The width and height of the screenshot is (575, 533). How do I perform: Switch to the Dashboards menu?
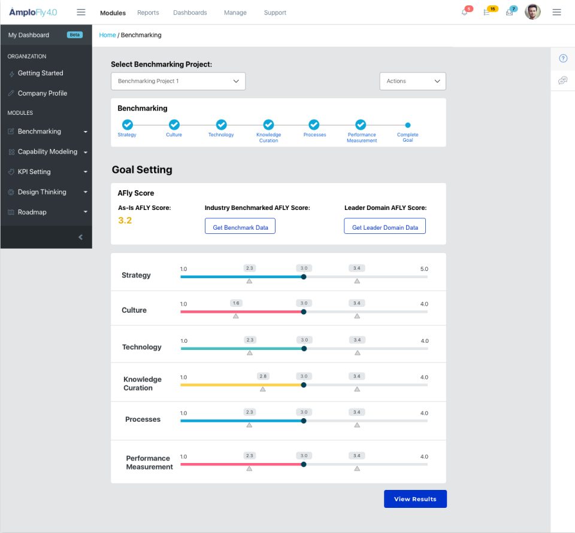coord(189,13)
